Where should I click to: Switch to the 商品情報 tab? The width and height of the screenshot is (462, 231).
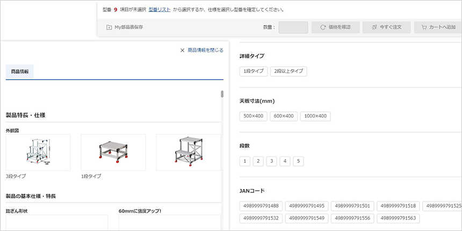click(x=19, y=71)
